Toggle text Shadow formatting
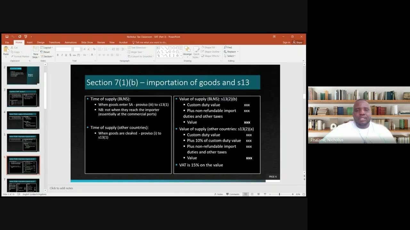This screenshot has width=410, height=230. coord(70,55)
